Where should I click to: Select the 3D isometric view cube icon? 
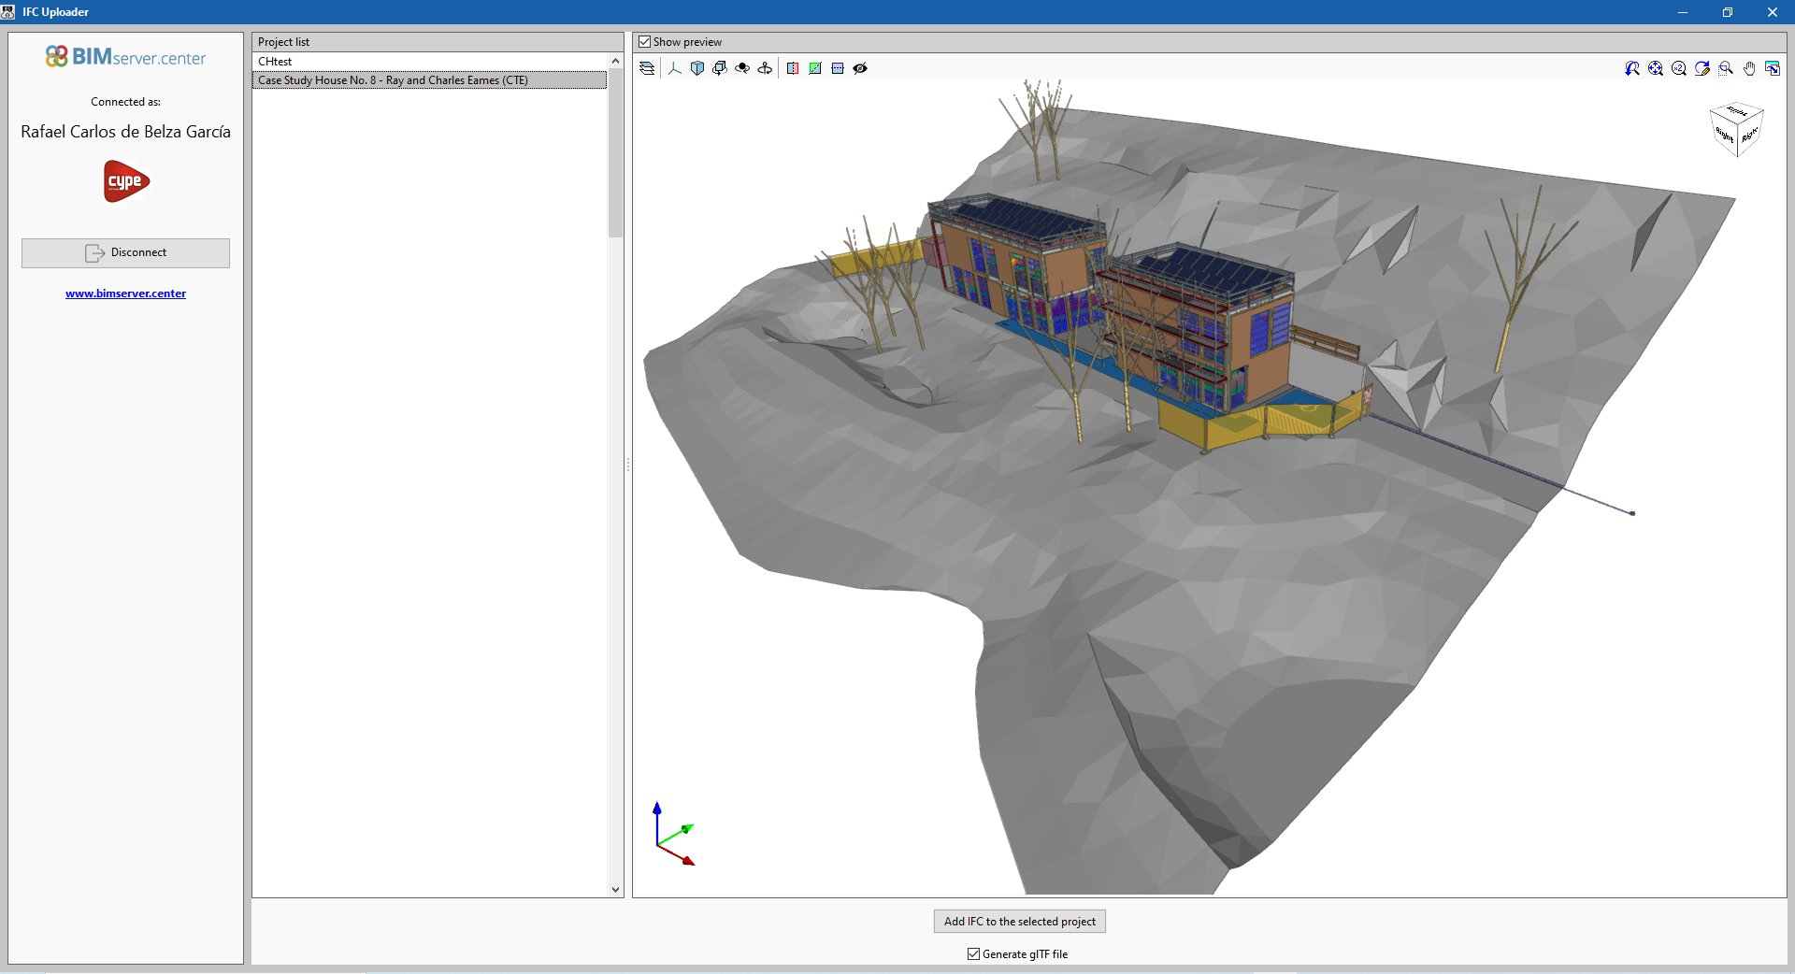point(697,67)
